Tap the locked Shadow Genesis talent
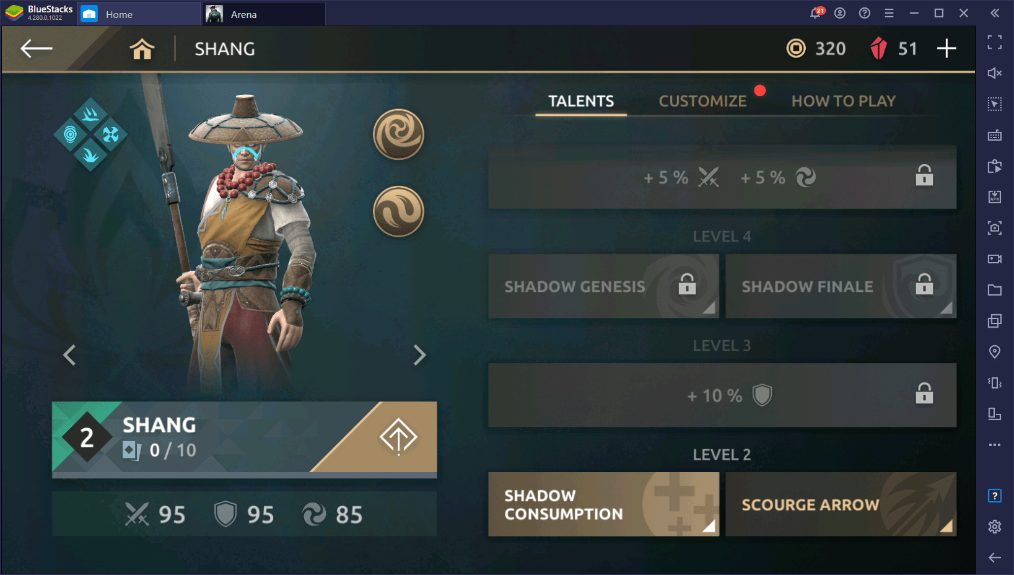 click(x=603, y=286)
